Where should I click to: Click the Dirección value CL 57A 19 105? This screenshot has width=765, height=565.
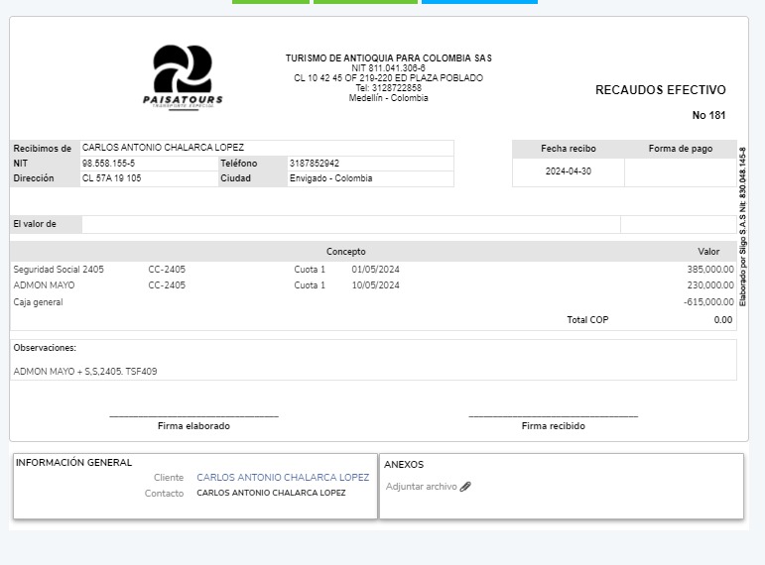coord(111,178)
